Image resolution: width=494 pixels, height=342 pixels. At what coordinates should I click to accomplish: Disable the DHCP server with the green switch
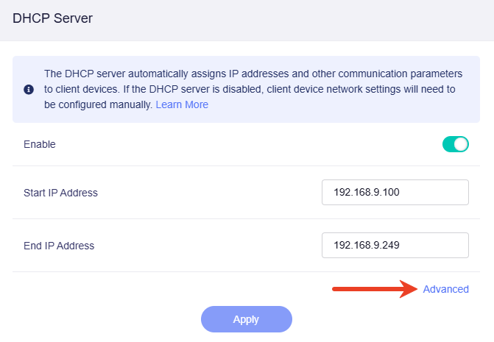(x=456, y=144)
